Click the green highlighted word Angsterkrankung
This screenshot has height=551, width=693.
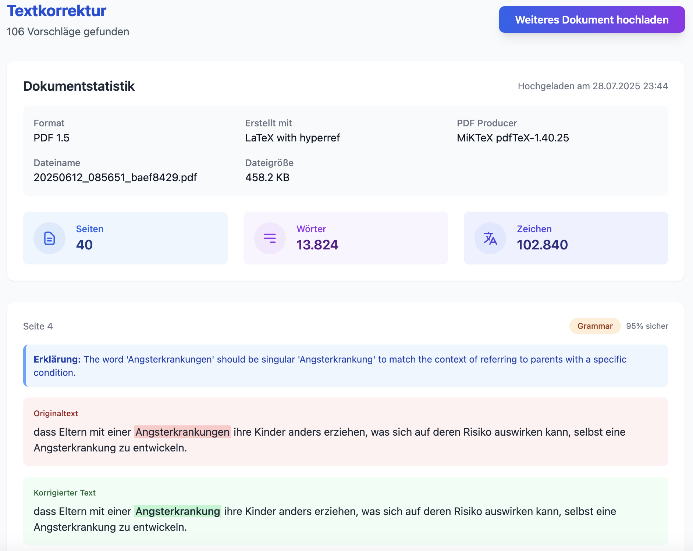coord(178,511)
